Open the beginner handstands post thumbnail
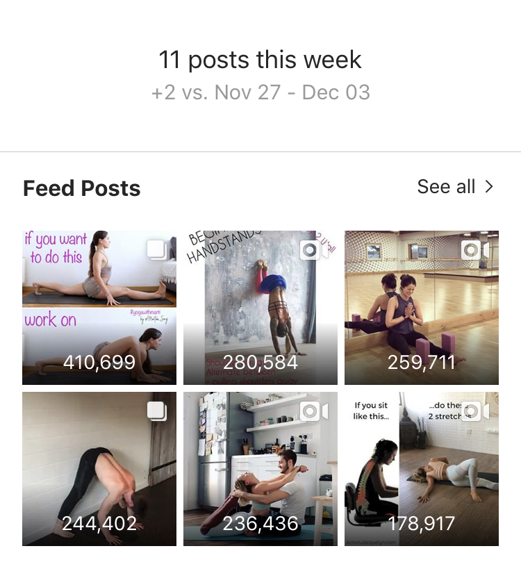521x569 pixels. point(260,307)
